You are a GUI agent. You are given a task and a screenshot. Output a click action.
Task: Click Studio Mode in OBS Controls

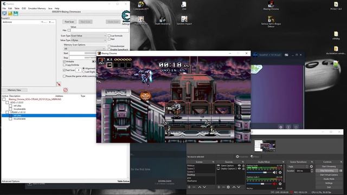(329, 179)
